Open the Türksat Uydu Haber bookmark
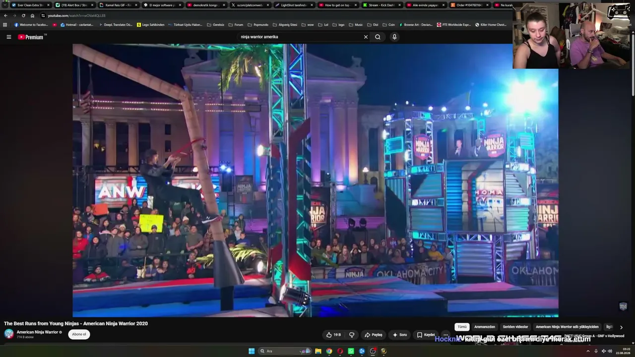The image size is (635, 357). pyautogui.click(x=185, y=25)
